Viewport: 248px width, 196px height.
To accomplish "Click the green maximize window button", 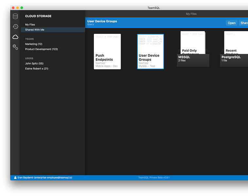I will point(22,8).
